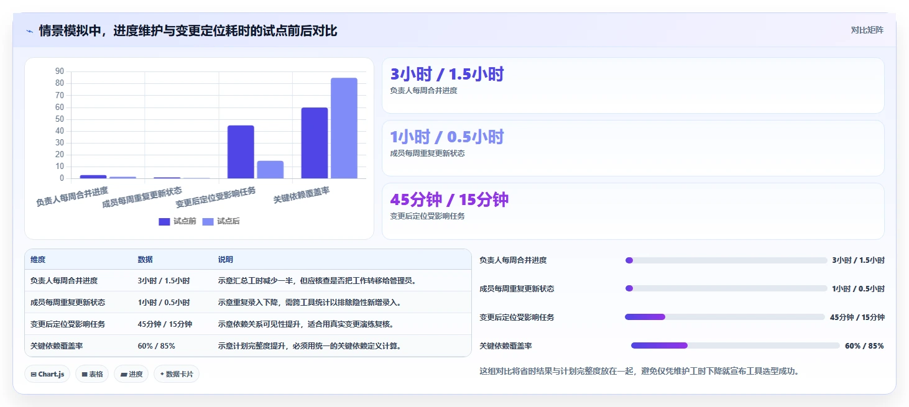Click the table cell 45分钟 / 15分钟
This screenshot has height=407, width=909.
click(165, 324)
